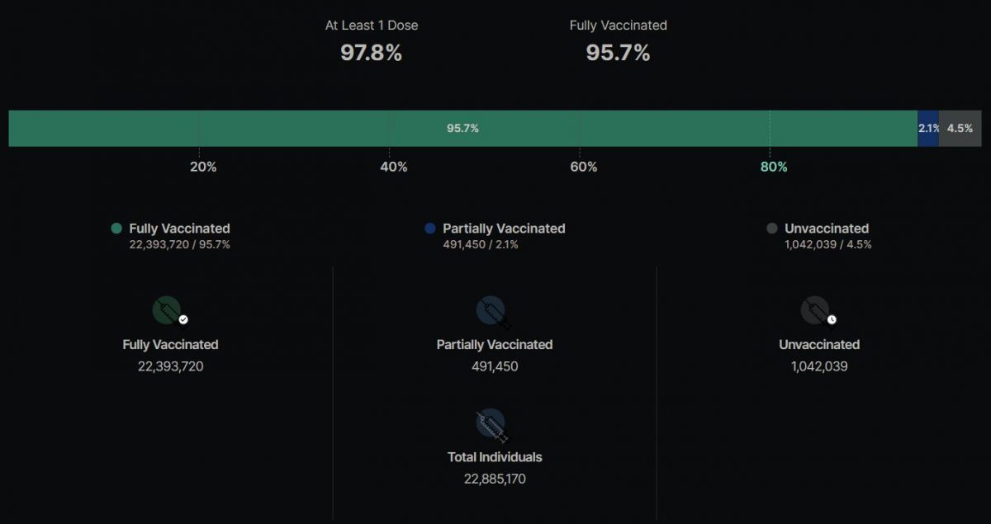Click the At Least 1 Dose 97.8% figure
Image resolution: width=991 pixels, height=524 pixels.
click(x=372, y=53)
